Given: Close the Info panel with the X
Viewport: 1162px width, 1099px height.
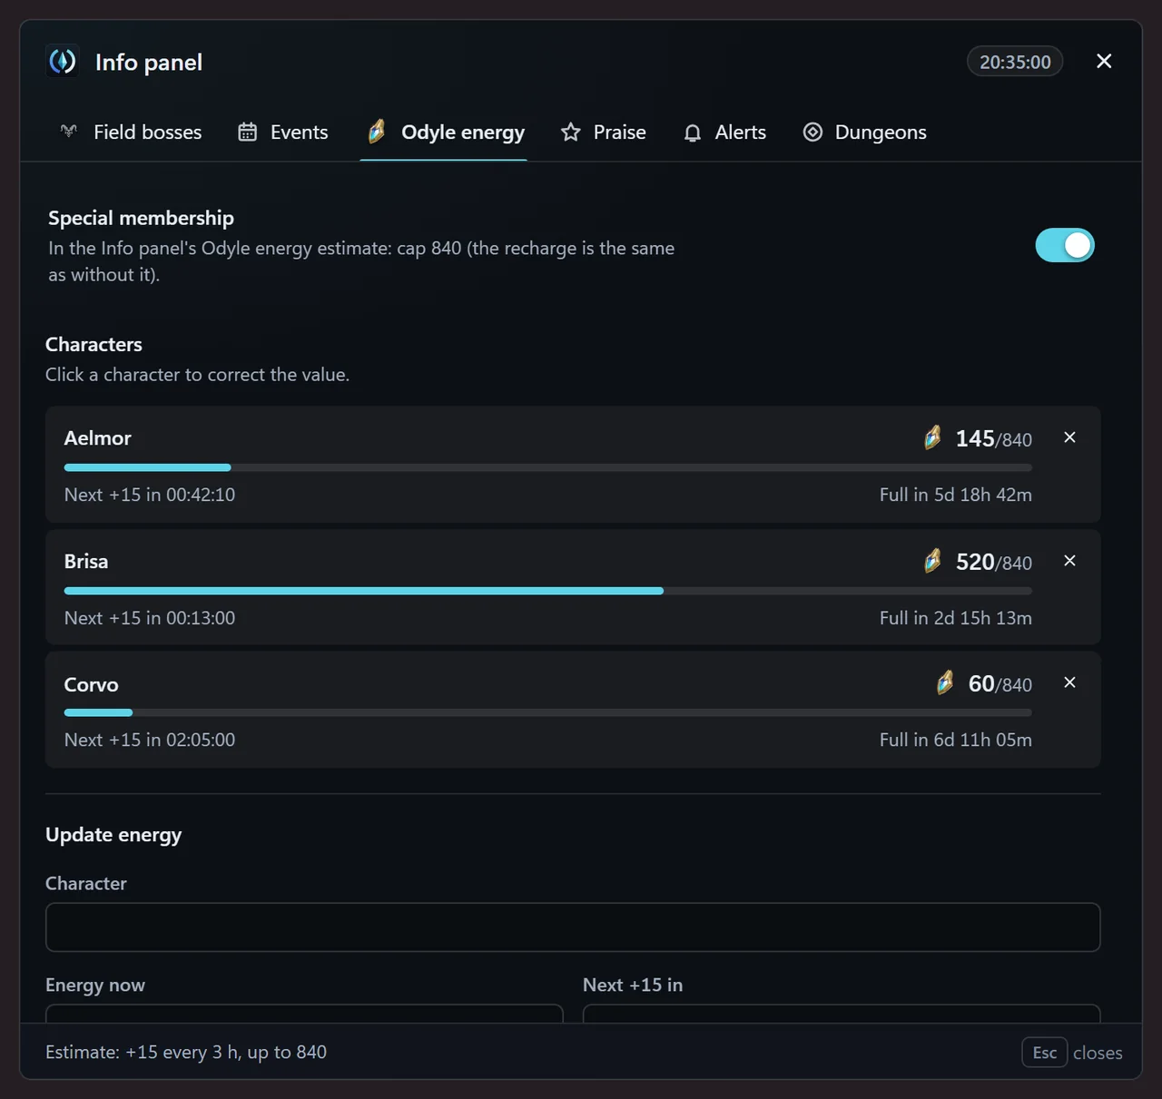Looking at the screenshot, I should [1104, 61].
